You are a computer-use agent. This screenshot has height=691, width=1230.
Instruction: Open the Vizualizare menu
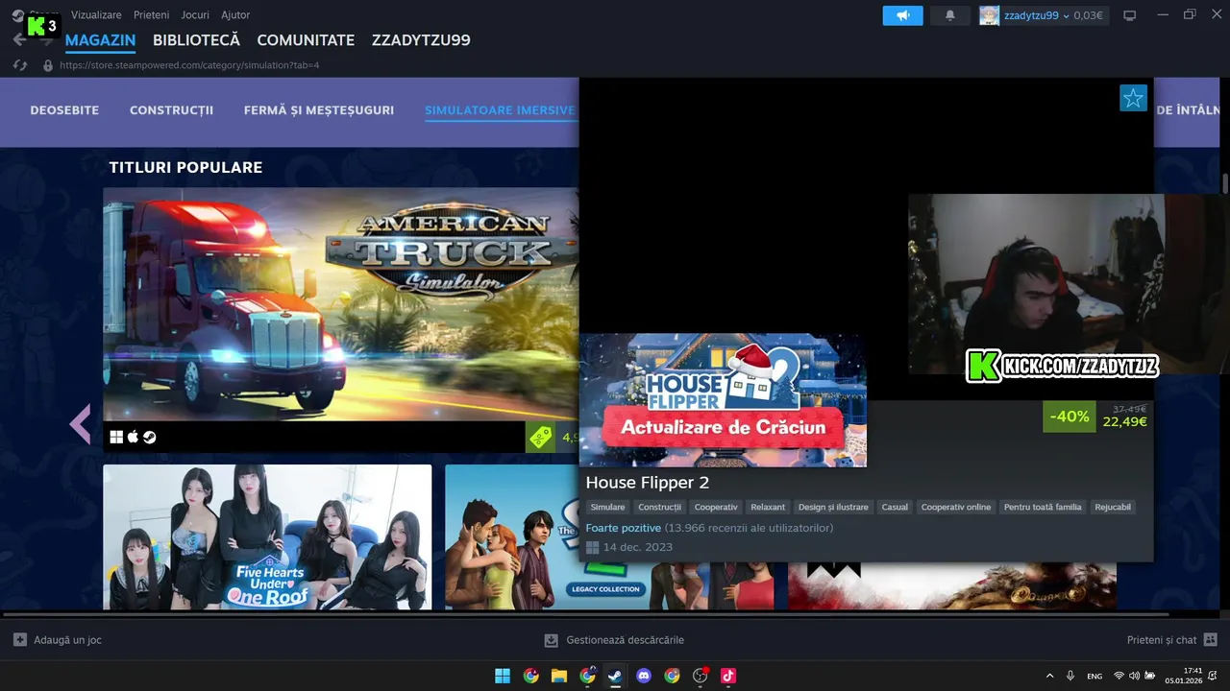tap(96, 15)
